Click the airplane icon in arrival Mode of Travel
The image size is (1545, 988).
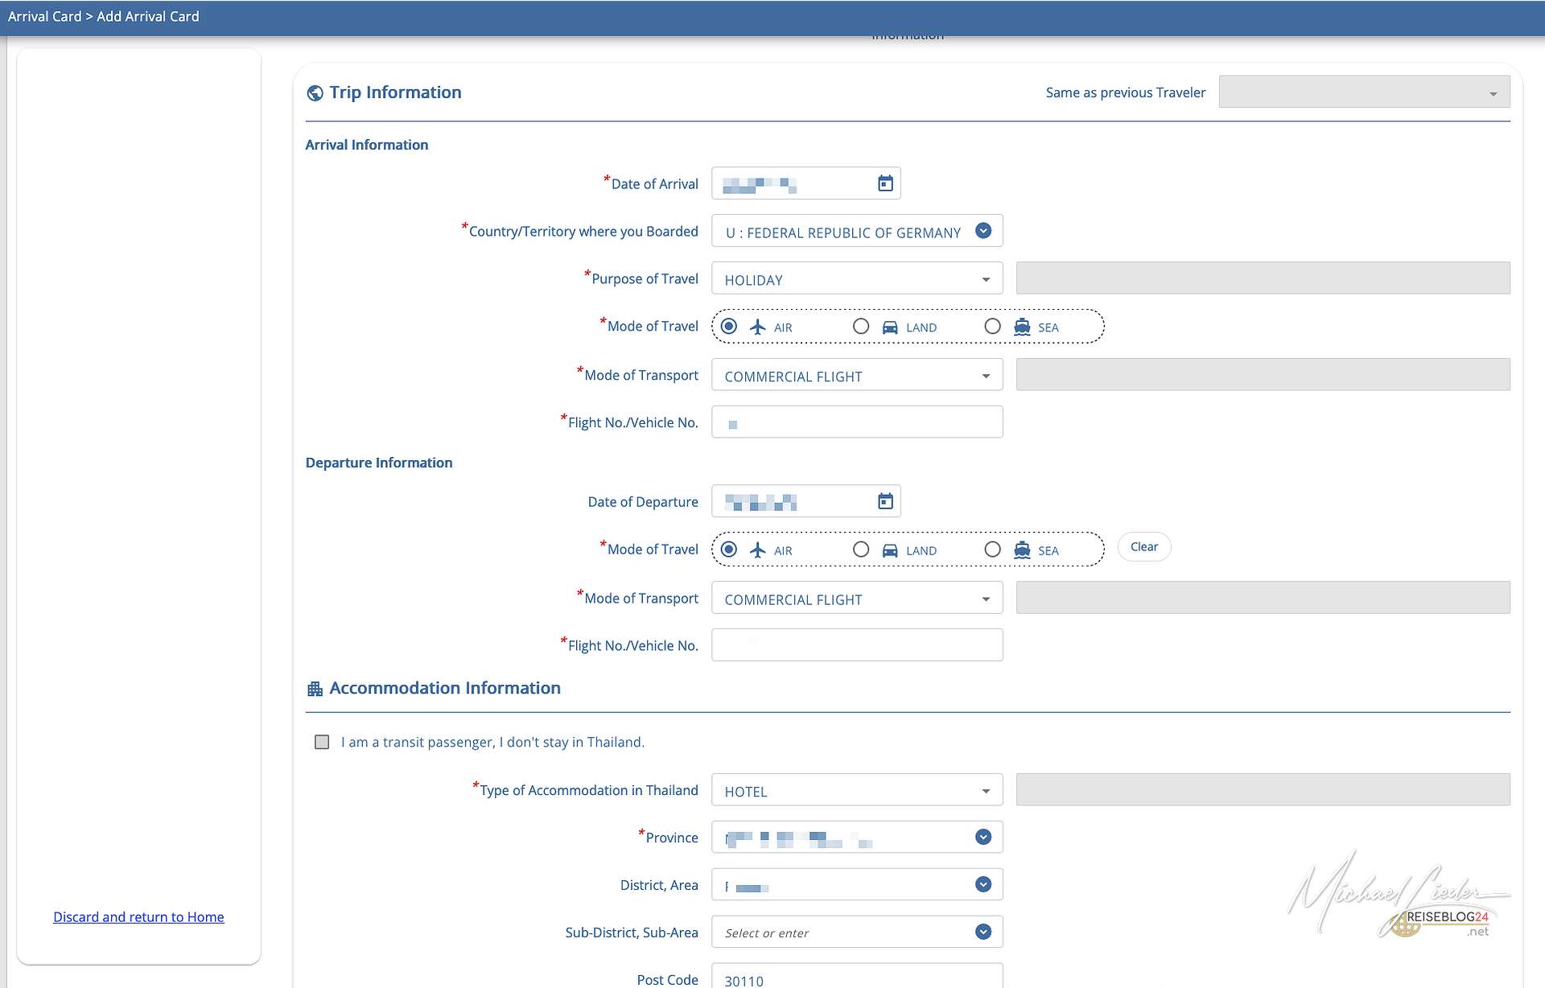click(757, 327)
